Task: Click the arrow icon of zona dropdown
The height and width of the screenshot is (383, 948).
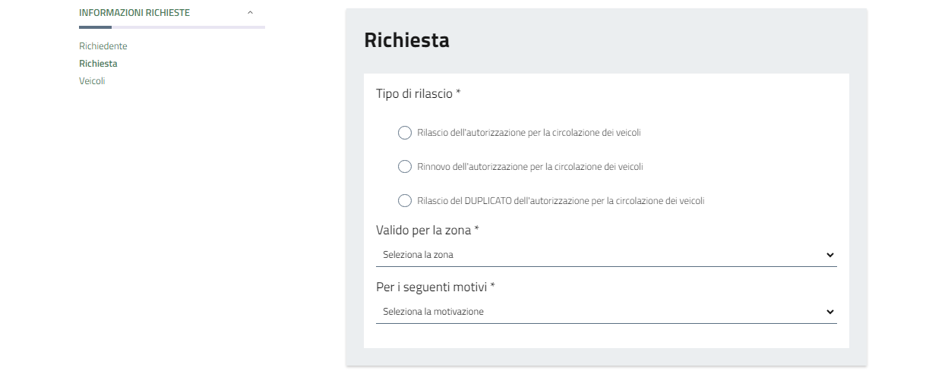Action: coord(829,255)
